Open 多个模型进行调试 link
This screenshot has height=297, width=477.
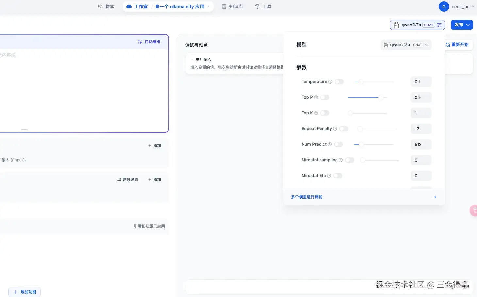pyautogui.click(x=307, y=197)
